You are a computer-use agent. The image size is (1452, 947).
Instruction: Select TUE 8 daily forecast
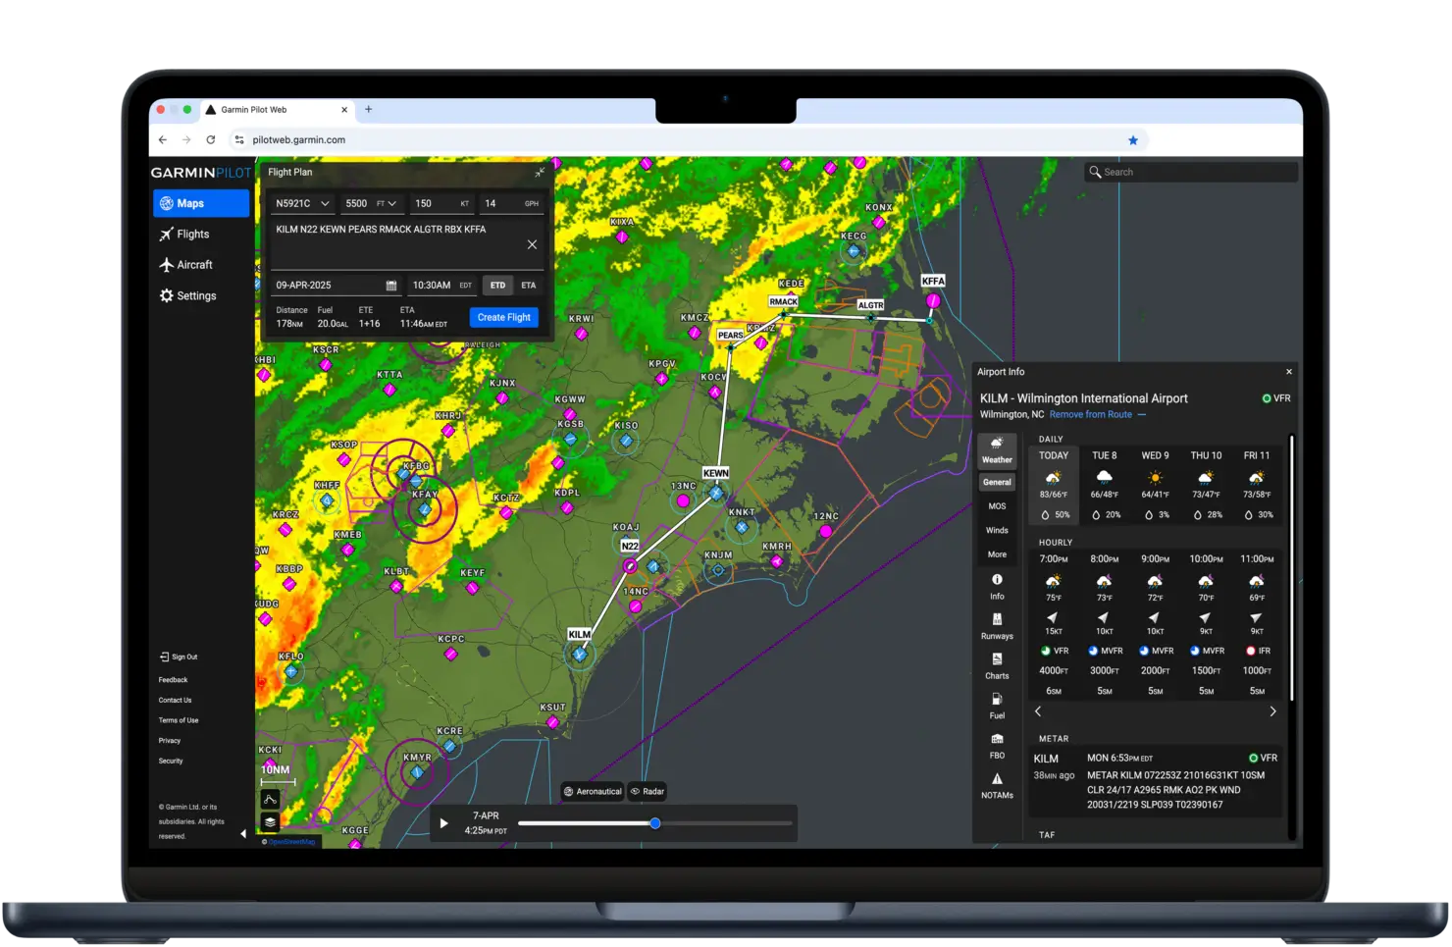pyautogui.click(x=1105, y=485)
